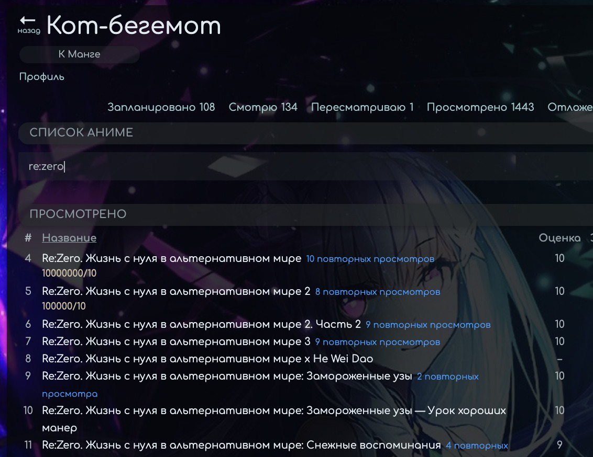Sort list by Название column

pyautogui.click(x=69, y=238)
